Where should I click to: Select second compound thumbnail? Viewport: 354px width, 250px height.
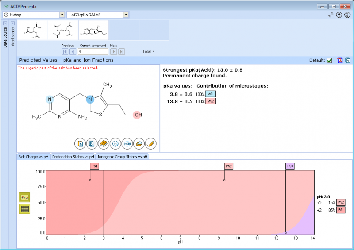[x=63, y=30]
